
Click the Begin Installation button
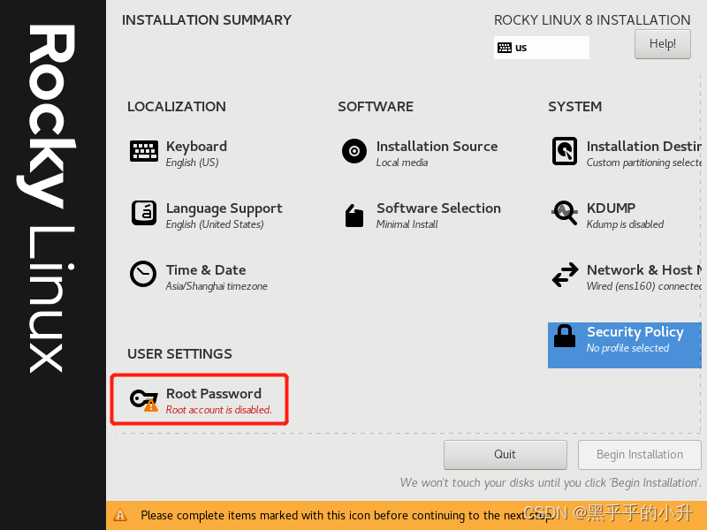[639, 454]
